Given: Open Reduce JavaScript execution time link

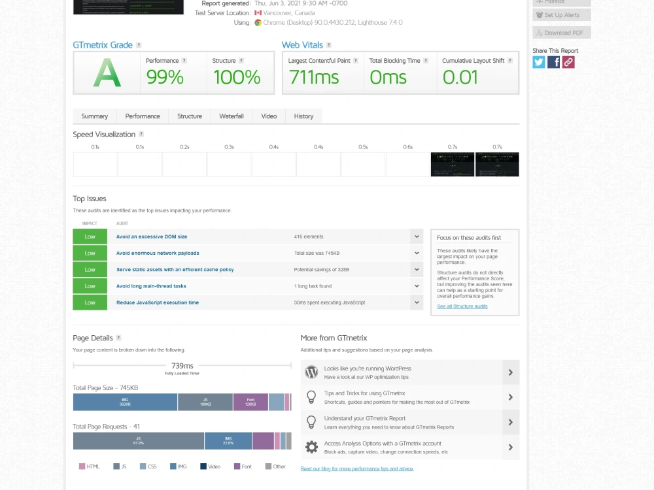Looking at the screenshot, I should [158, 302].
